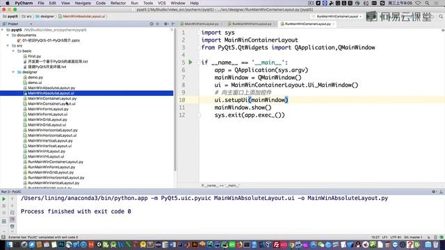Collapse all in Project panel
The image size is (445, 250).
(x=158, y=24)
